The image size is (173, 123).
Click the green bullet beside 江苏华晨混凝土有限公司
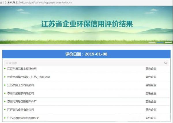tap(5, 69)
